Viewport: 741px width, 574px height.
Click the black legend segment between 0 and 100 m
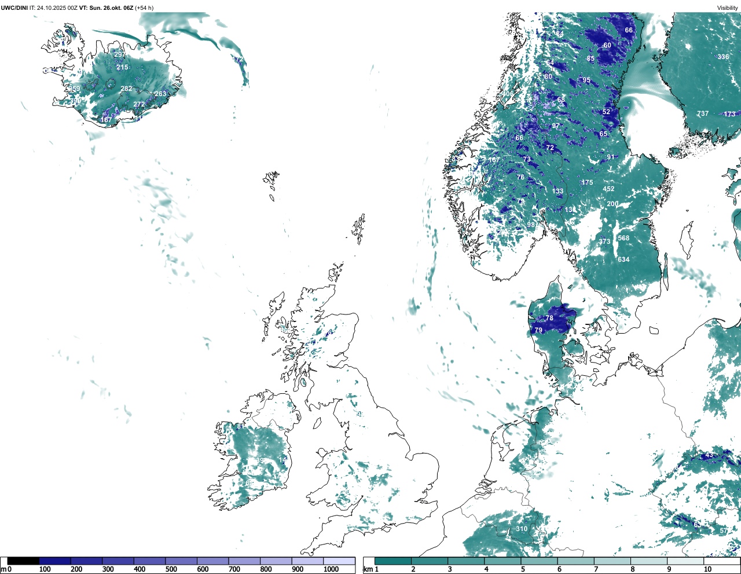click(x=23, y=561)
